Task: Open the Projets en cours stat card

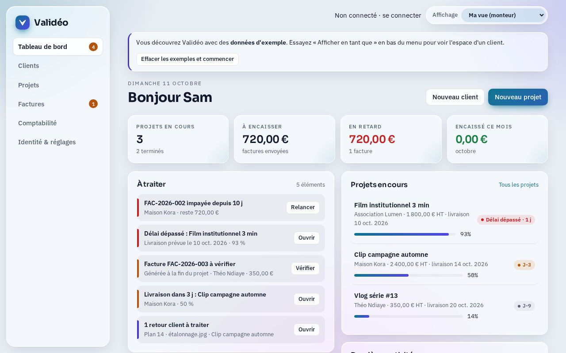Action: click(178, 139)
